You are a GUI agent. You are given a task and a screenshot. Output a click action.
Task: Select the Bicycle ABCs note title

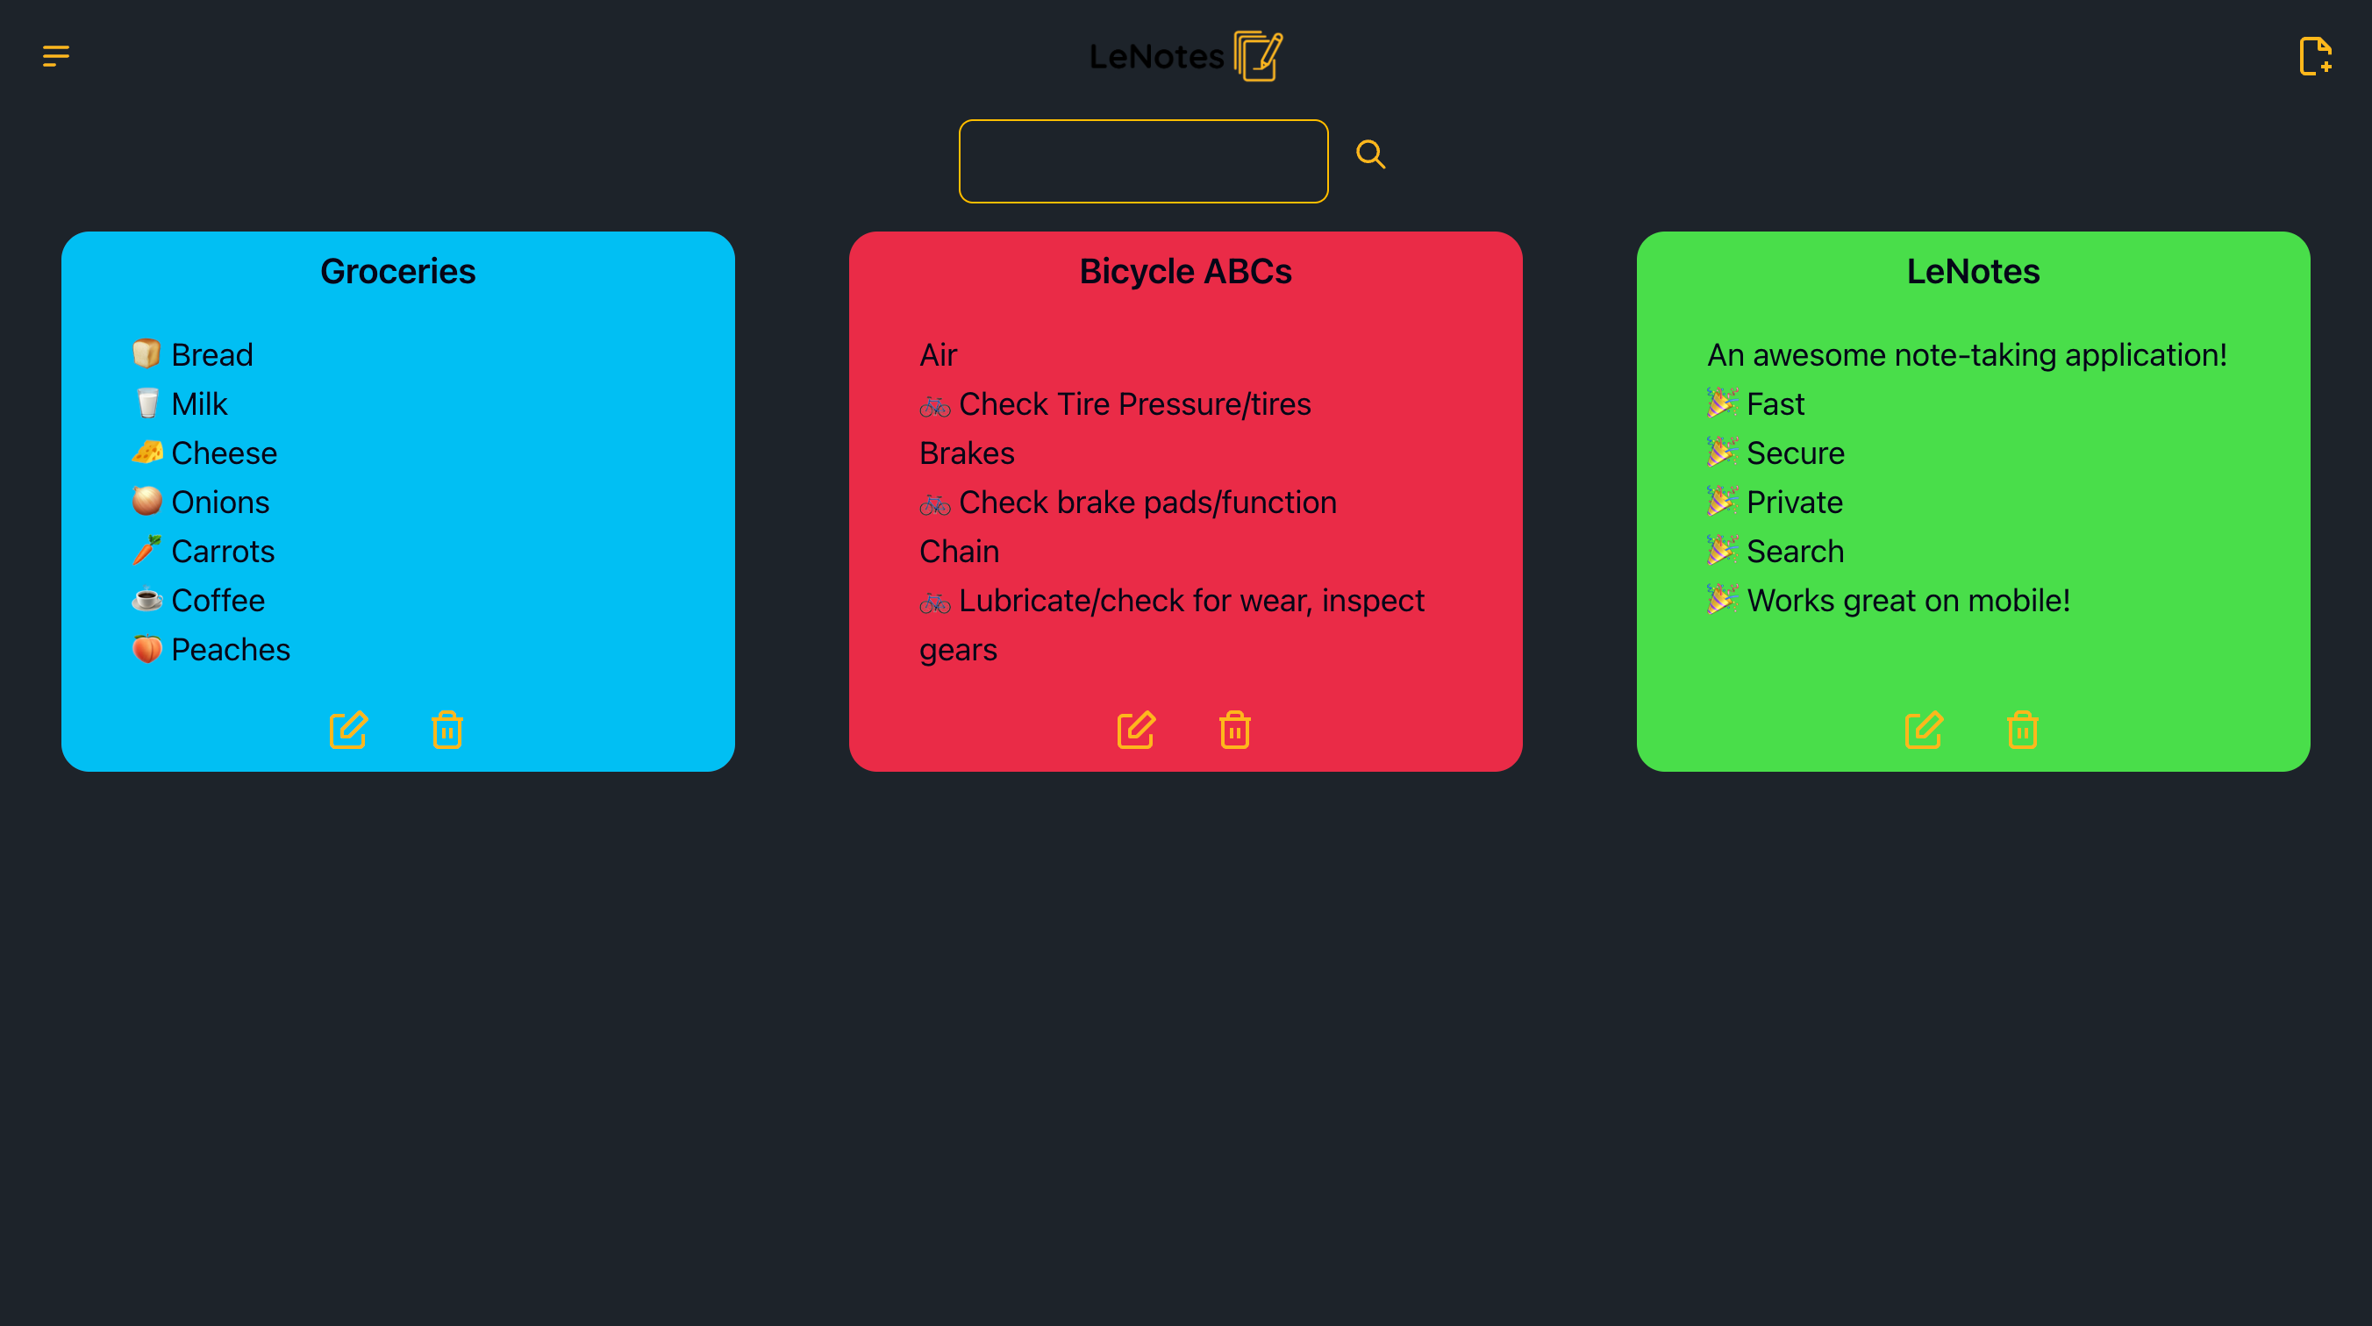coord(1185,272)
